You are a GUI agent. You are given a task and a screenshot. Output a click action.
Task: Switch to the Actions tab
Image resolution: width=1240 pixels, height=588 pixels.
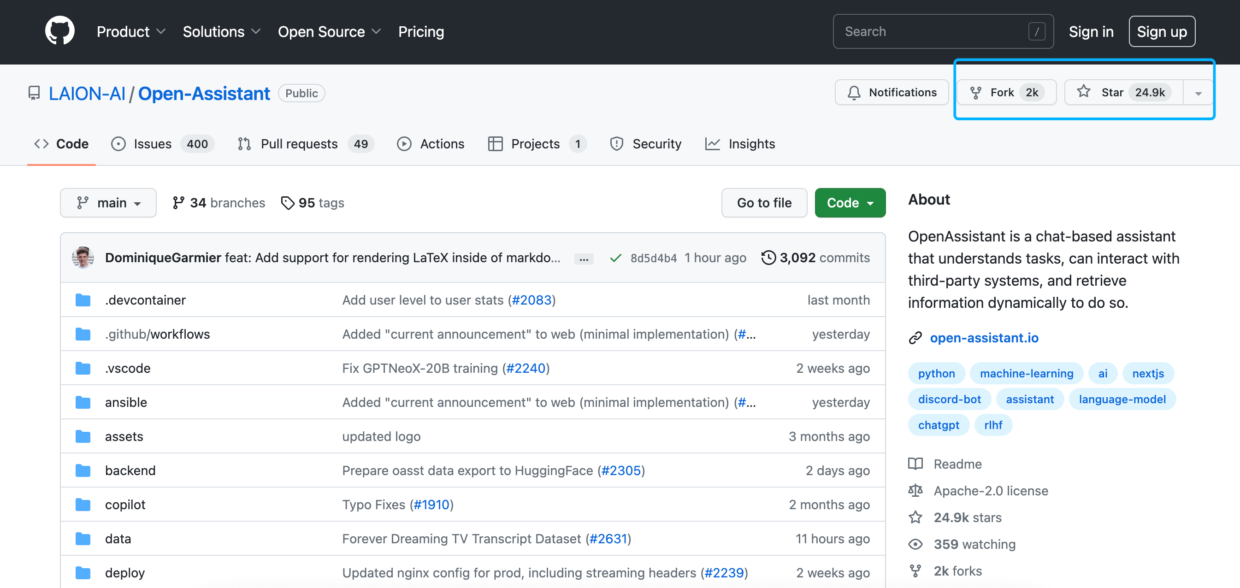[x=431, y=144]
